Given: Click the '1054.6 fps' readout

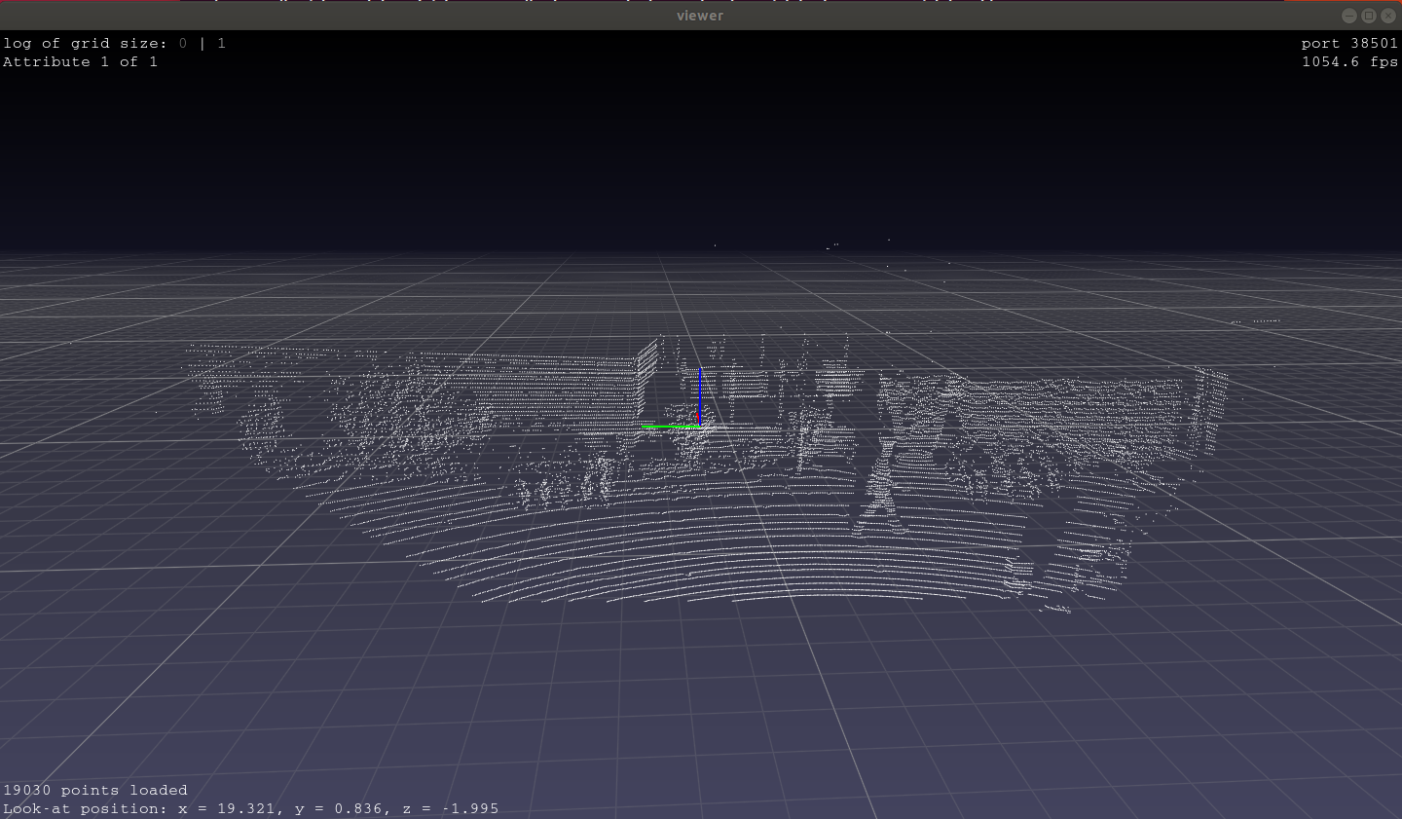Looking at the screenshot, I should (x=1349, y=61).
